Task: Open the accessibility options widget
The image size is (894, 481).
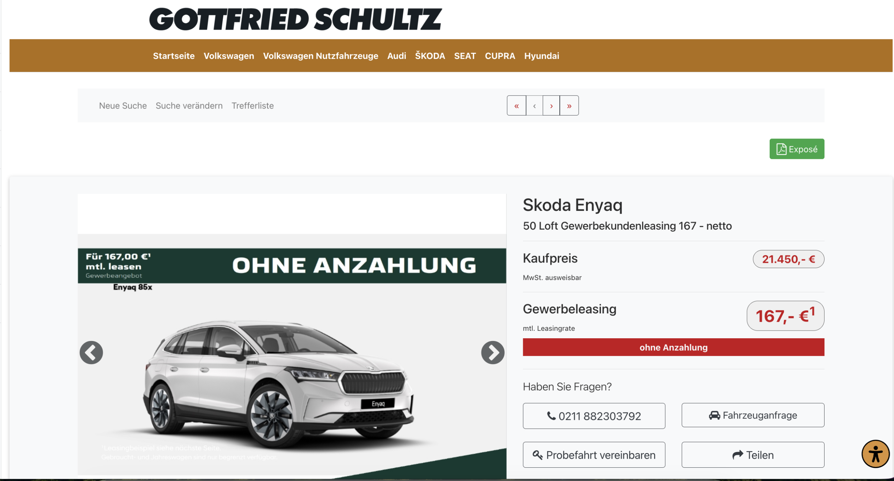Action: coord(875,454)
